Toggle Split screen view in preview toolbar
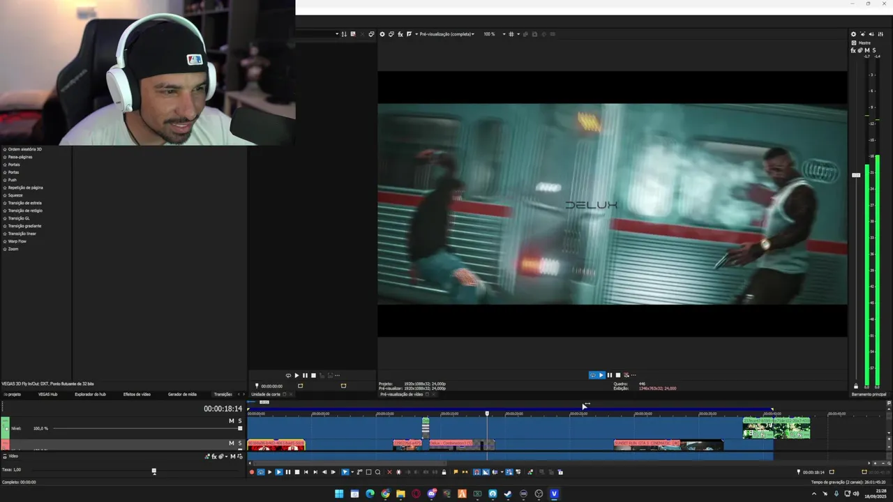The image size is (893, 502). click(409, 34)
